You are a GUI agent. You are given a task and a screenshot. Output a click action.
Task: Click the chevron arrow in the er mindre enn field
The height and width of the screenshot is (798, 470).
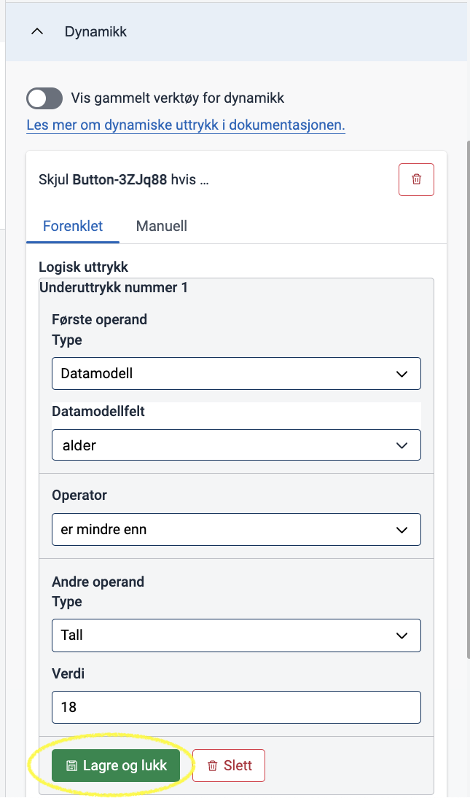coord(402,530)
